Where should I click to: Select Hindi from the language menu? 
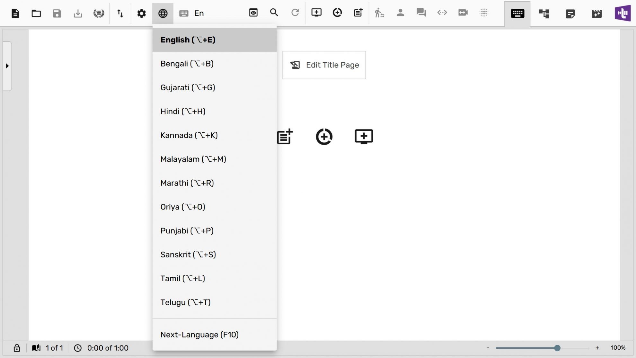[x=183, y=111]
